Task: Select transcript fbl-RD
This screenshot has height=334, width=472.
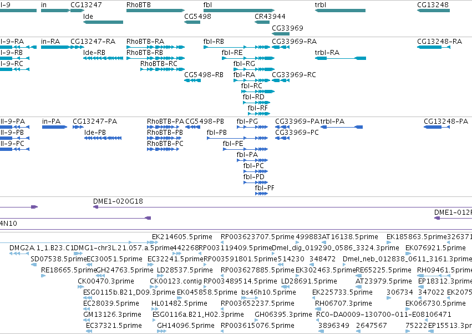Action: tap(256, 103)
